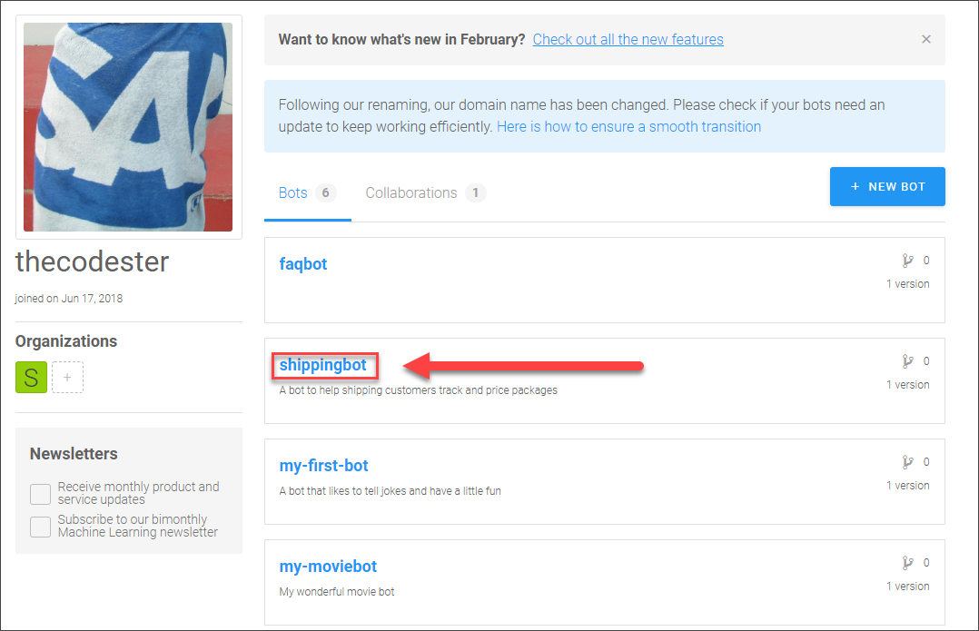Screen dimensions: 979x631
Task: Open the shippingbot bot
Action: coord(322,365)
